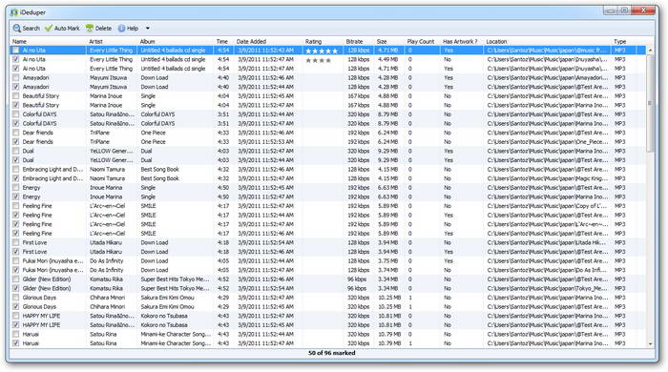Screen dimensions: 668x372
Task: Uncheck the marked Beautiful Story row
Action: pyautogui.click(x=16, y=105)
